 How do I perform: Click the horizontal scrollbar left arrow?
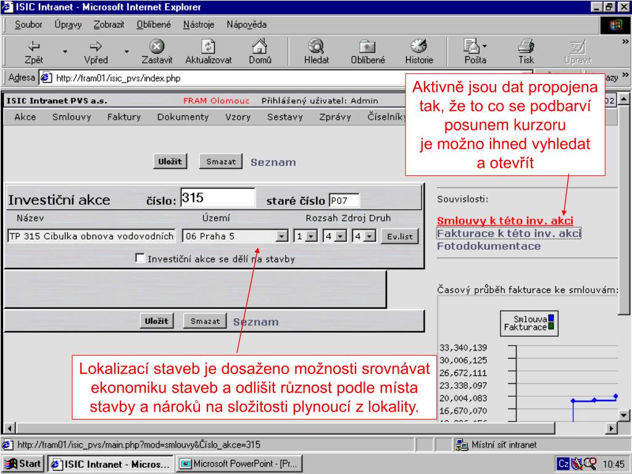pos(10,428)
